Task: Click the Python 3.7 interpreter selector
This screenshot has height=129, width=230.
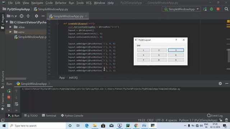Action: coord(198,120)
